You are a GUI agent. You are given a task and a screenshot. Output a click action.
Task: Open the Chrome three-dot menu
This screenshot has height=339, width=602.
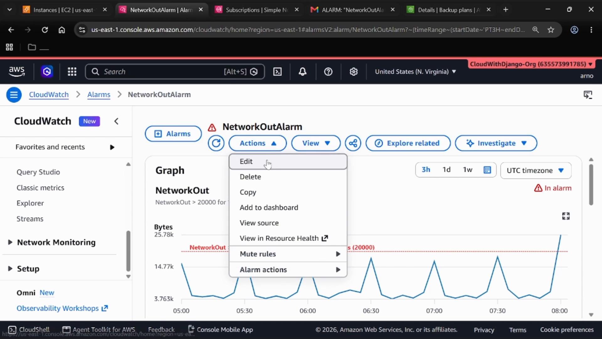591,30
